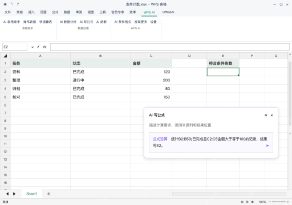This screenshot has height=205, width=292.
Task: Show the previous sheet tab with the left arrow
Action: tap(7, 194)
